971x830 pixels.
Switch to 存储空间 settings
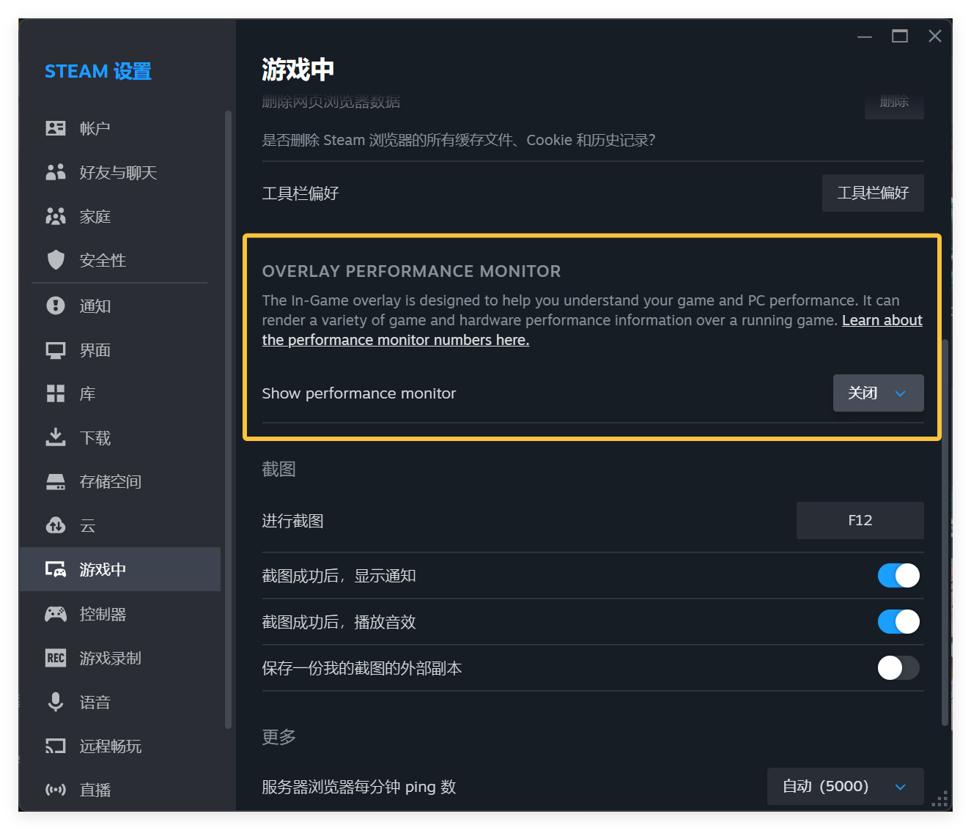[x=120, y=481]
